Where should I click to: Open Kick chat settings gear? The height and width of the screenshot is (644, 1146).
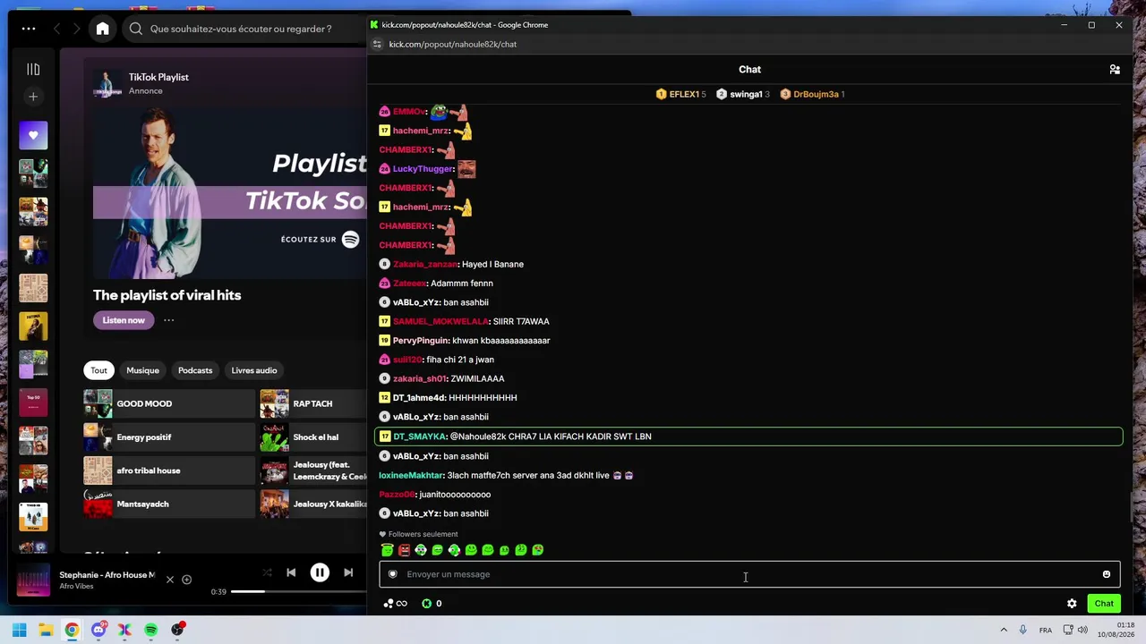(1072, 604)
